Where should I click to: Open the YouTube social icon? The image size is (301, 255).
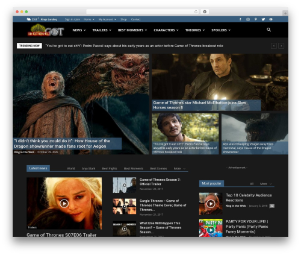point(271,19)
